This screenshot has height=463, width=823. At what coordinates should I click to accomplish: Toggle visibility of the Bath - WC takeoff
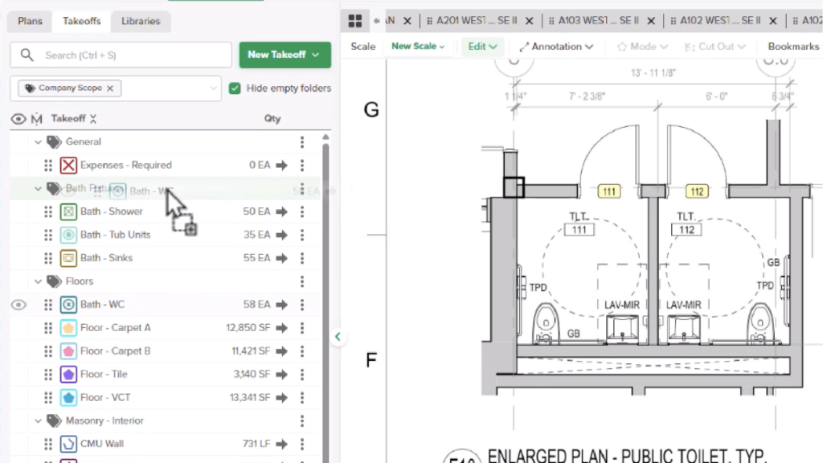click(x=18, y=304)
